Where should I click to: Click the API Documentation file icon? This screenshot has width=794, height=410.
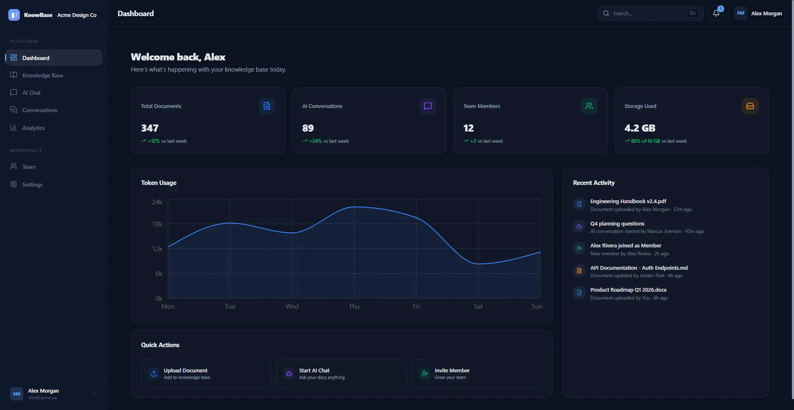click(579, 271)
